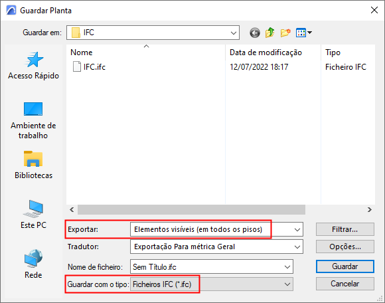Click the Opções... button
The image size is (385, 303).
[345, 247]
